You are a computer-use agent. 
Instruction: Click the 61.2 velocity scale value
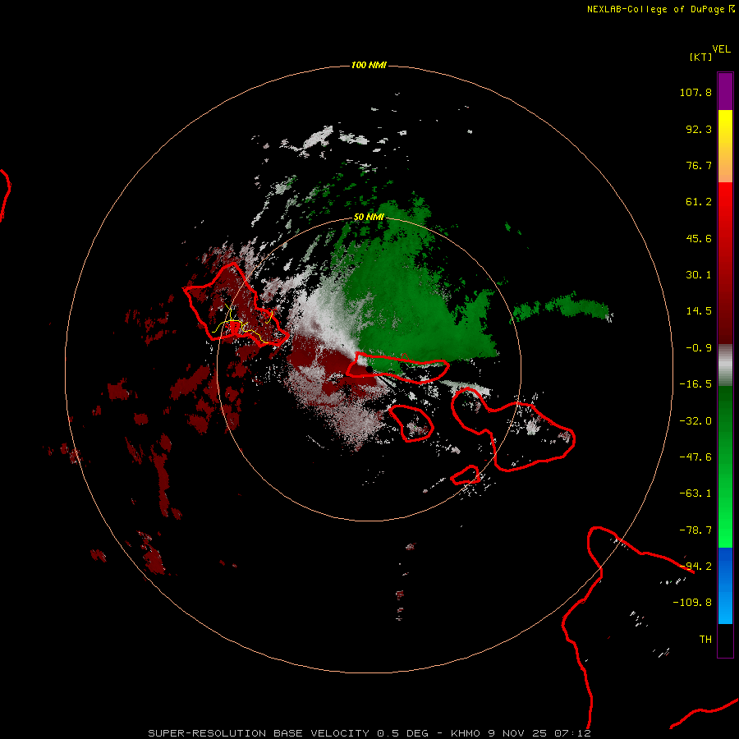[699, 202]
